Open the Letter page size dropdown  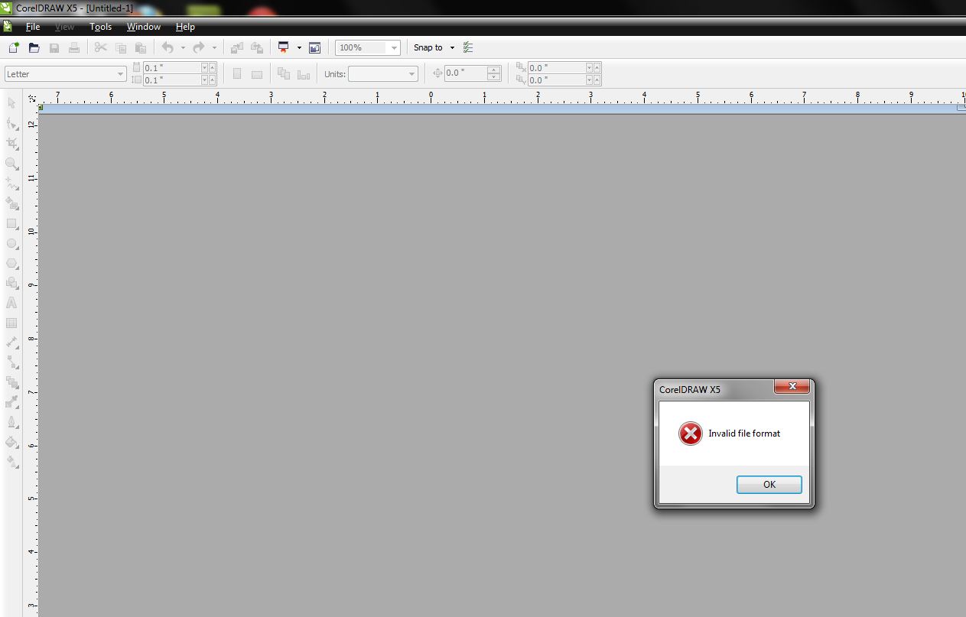point(120,74)
